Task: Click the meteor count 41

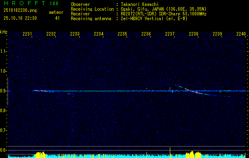Action: (57, 18)
